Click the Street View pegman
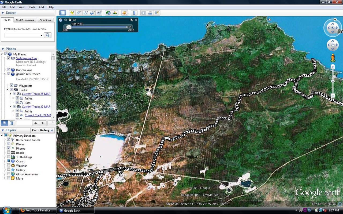Viewport: 343px width, 214px height. [x=333, y=58]
